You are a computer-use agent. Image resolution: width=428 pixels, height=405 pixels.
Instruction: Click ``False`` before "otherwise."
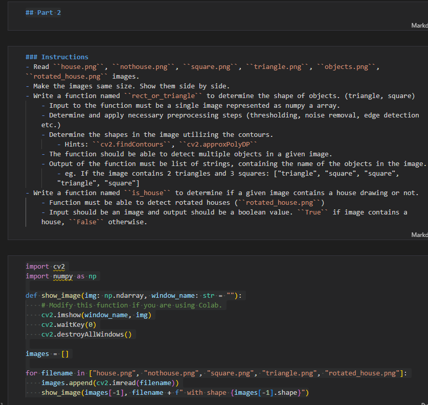pos(86,222)
